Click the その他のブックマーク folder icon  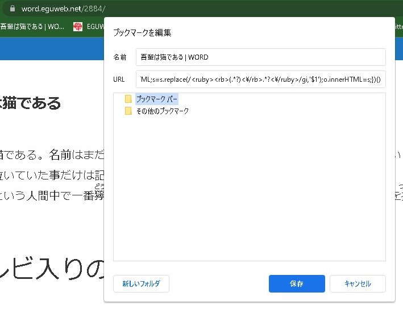[x=128, y=111]
